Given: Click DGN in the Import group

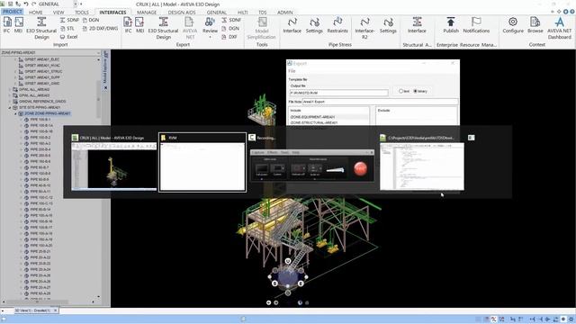Looking at the screenshot, I should coord(91,20).
